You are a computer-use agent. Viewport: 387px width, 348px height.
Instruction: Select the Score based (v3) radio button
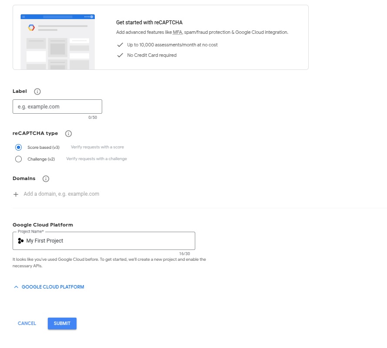(19, 147)
